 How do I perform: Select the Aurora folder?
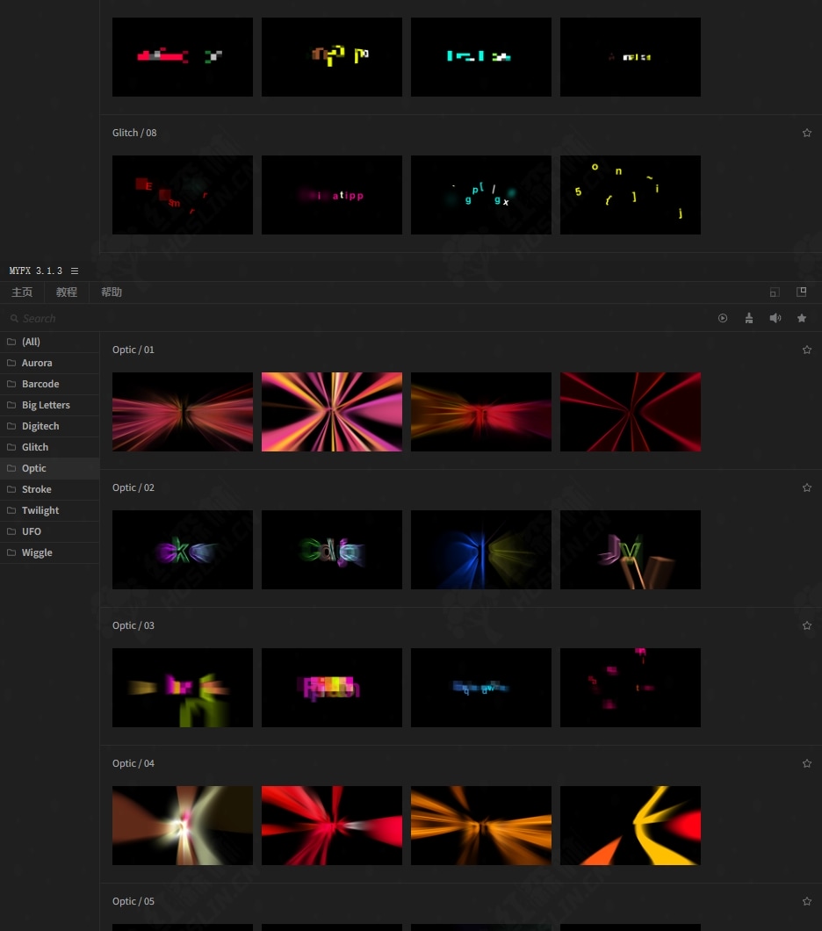tap(37, 363)
